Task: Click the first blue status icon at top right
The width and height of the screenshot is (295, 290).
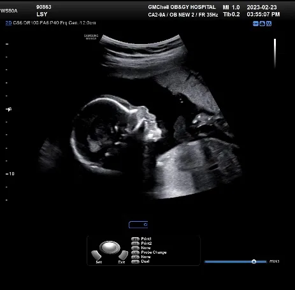Action: coord(255,24)
